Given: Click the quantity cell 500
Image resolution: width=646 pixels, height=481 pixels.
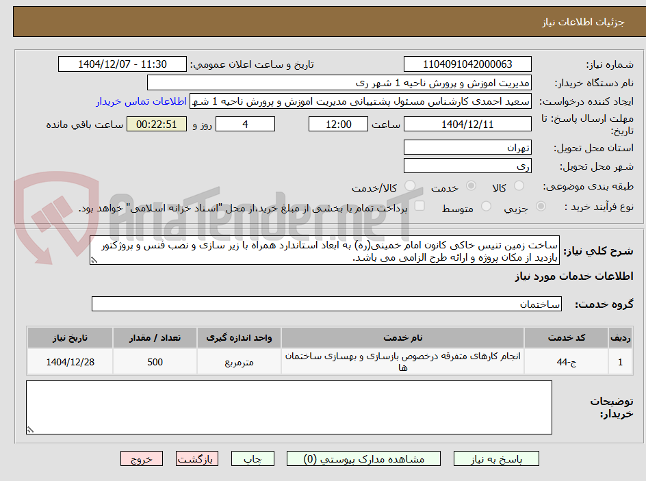Looking at the screenshot, I should [x=155, y=362].
